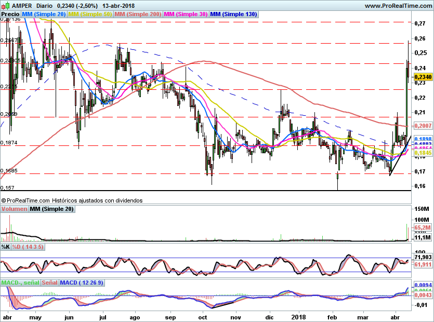The width and height of the screenshot is (434, 322).
Task: Click the yellow MM (Simple 50) label
Action: [x=90, y=15]
